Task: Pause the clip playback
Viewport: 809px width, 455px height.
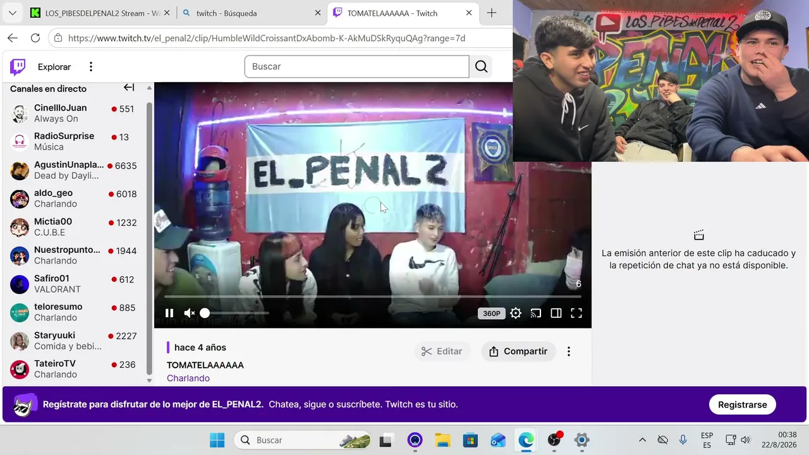Action: (169, 313)
